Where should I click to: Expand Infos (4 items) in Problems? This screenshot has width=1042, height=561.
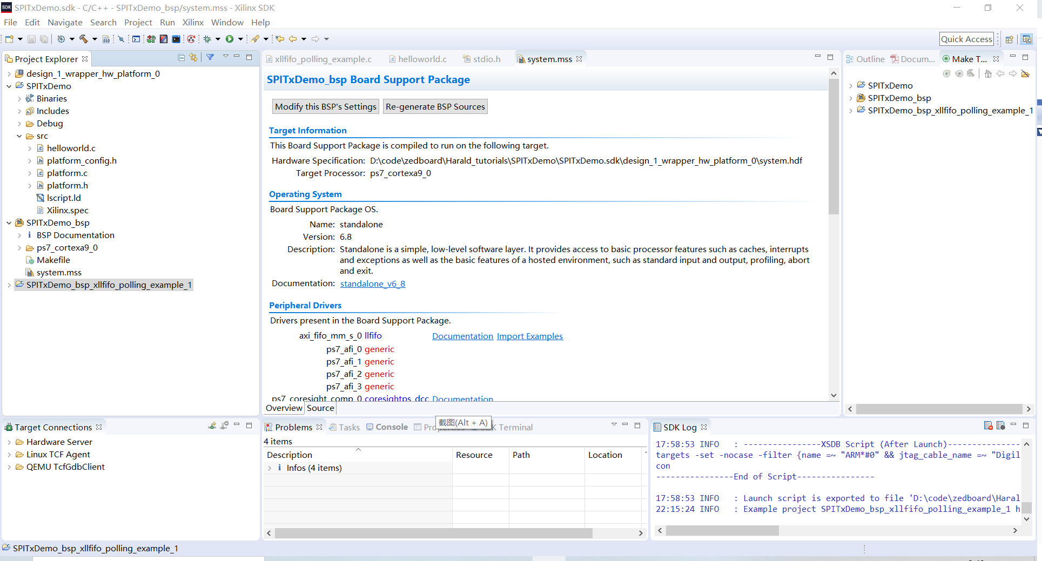pyautogui.click(x=270, y=468)
